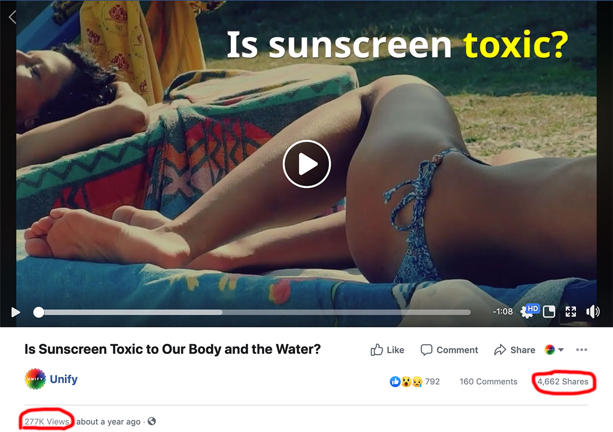Image resolution: width=613 pixels, height=432 pixels.
Task: Click the remaining time -1:08 display
Action: coord(503,311)
